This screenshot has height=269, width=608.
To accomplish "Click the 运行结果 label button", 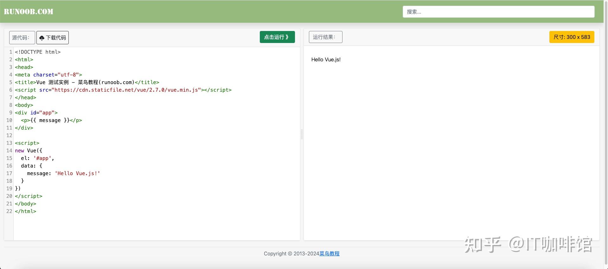I will pyautogui.click(x=325, y=37).
